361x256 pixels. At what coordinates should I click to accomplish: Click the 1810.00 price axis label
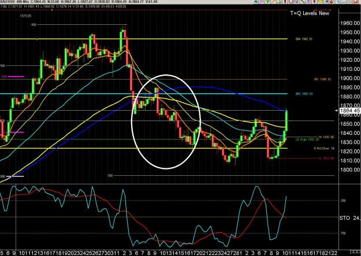coord(349,161)
